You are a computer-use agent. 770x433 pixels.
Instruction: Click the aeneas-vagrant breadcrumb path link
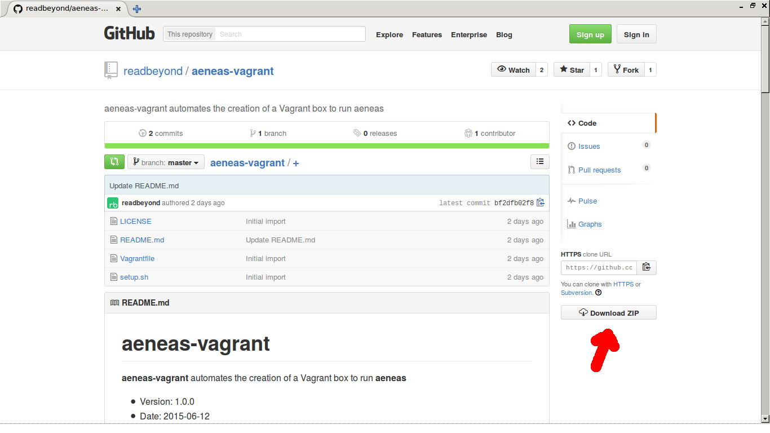coord(247,163)
